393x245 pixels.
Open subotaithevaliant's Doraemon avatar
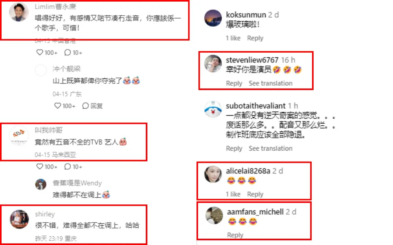coord(213,109)
